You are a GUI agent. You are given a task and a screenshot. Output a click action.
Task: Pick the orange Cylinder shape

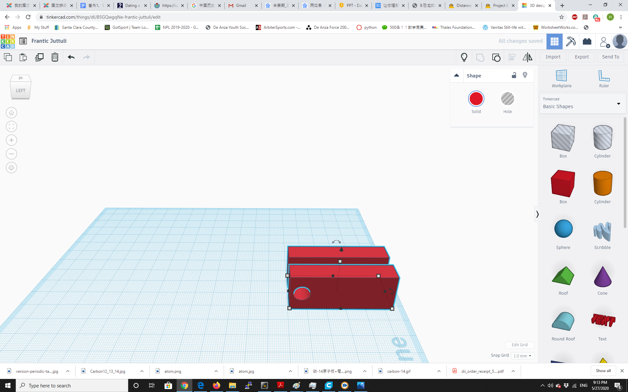(602, 184)
